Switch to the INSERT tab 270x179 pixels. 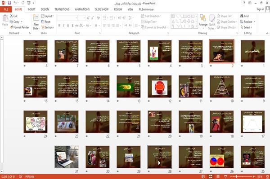pyautogui.click(x=31, y=9)
